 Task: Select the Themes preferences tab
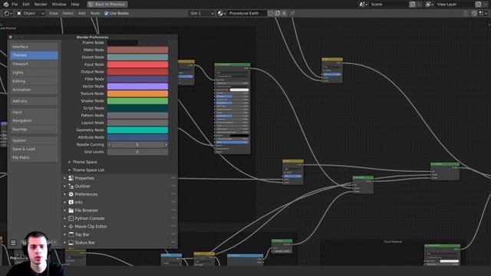click(34, 55)
